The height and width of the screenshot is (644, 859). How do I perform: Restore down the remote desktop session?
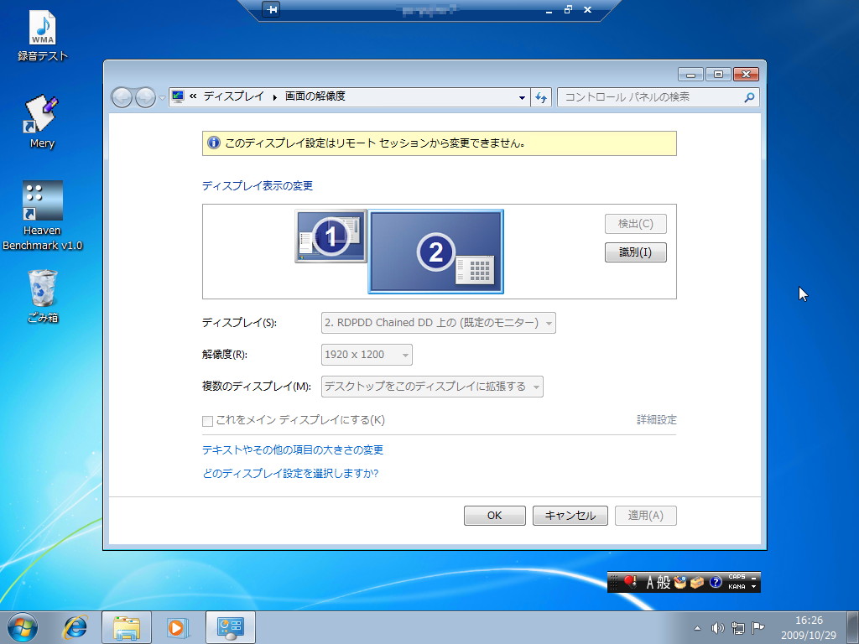coord(568,9)
